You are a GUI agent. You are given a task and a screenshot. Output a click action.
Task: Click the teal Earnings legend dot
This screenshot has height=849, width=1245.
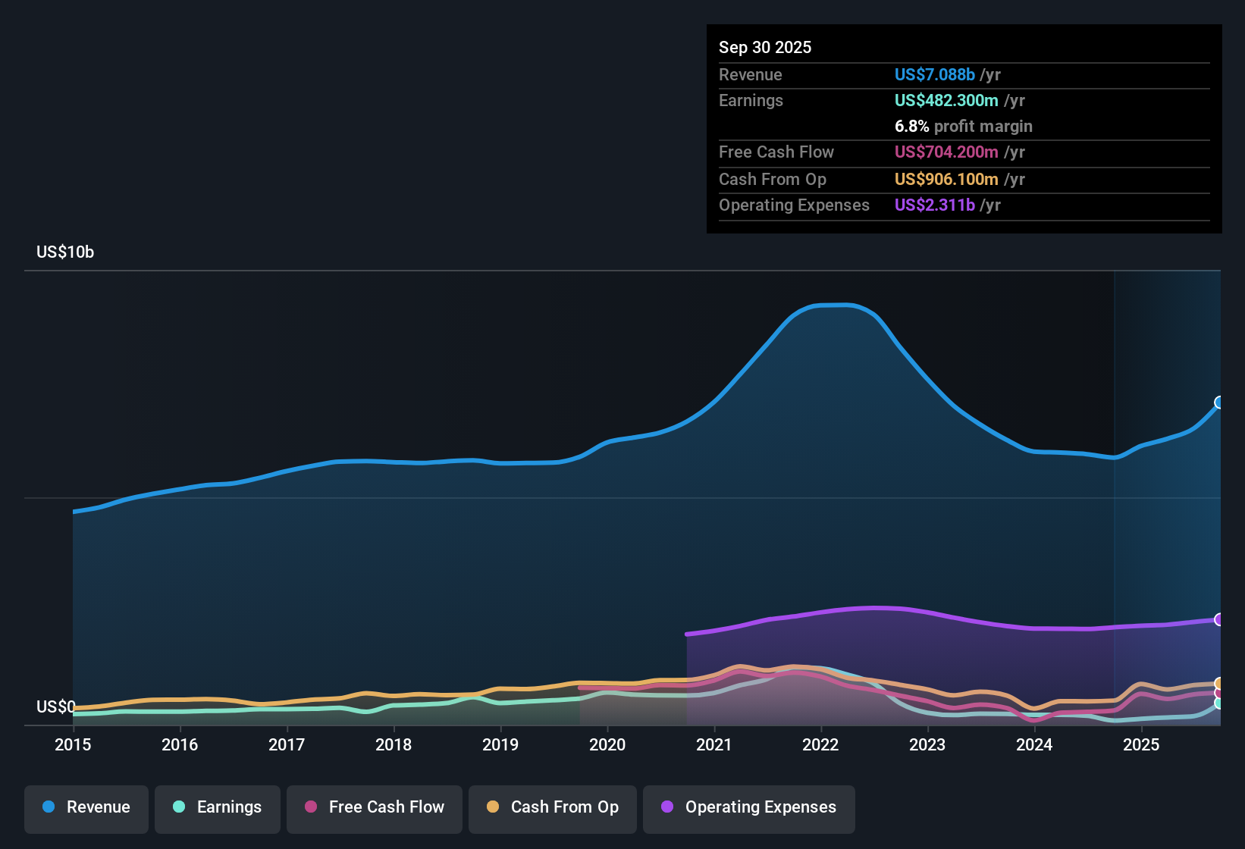tap(179, 807)
